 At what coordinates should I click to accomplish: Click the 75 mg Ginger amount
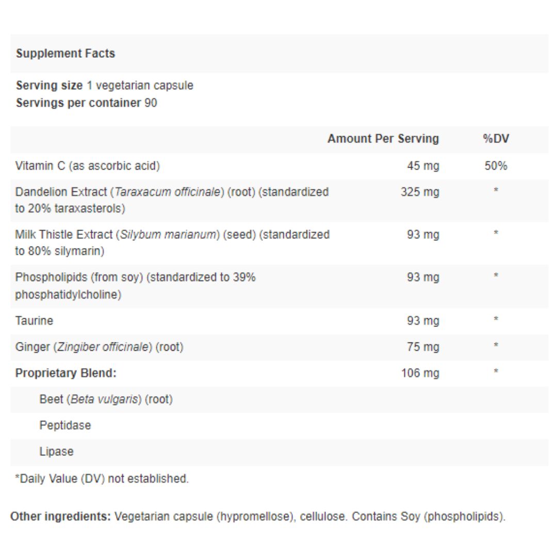click(x=423, y=347)
